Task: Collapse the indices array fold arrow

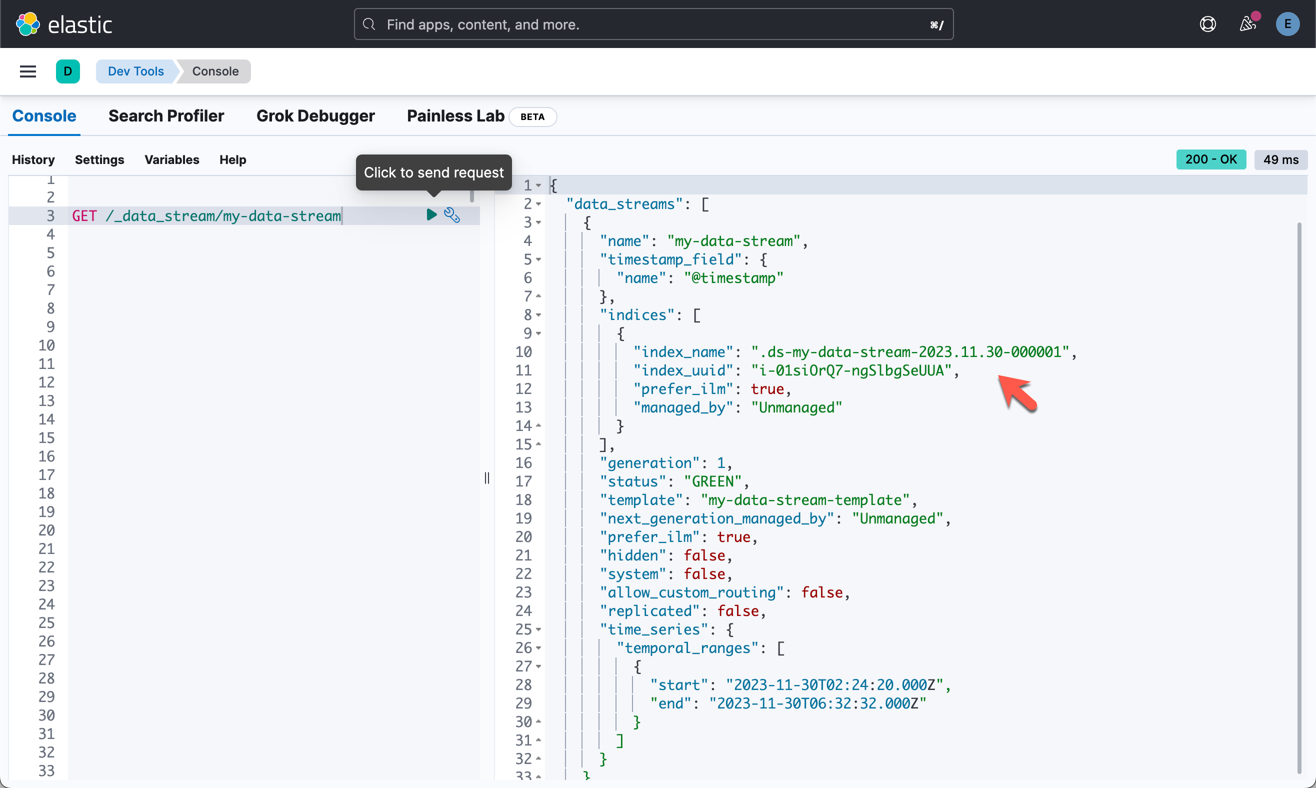Action: (539, 315)
